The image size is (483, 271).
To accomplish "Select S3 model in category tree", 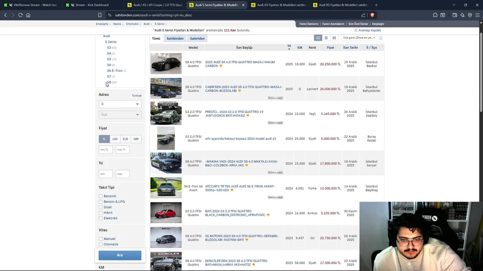I will click(x=109, y=47).
